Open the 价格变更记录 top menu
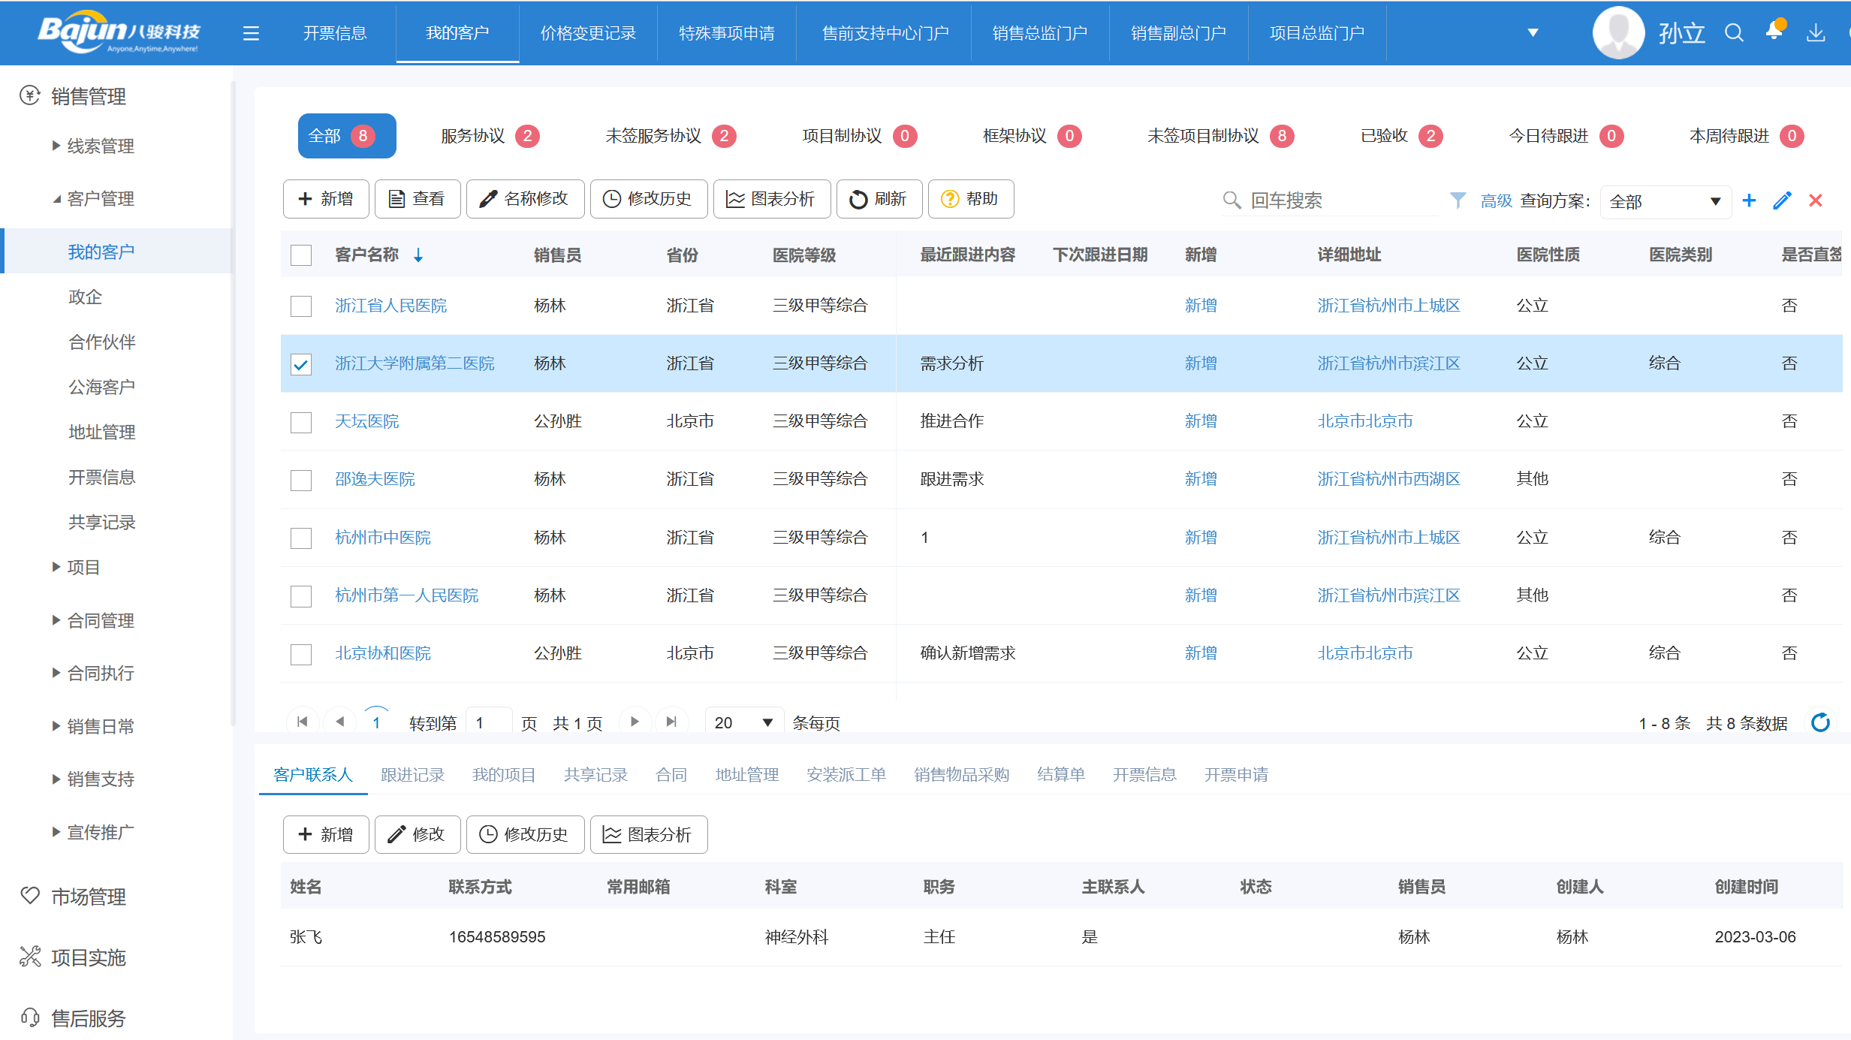This screenshot has width=1851, height=1040. 588,32
